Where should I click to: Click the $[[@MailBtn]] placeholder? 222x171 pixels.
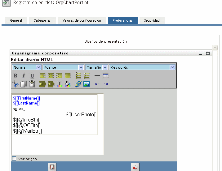(28, 131)
